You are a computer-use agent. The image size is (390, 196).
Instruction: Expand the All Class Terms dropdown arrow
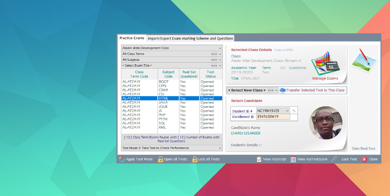[x=220, y=54]
